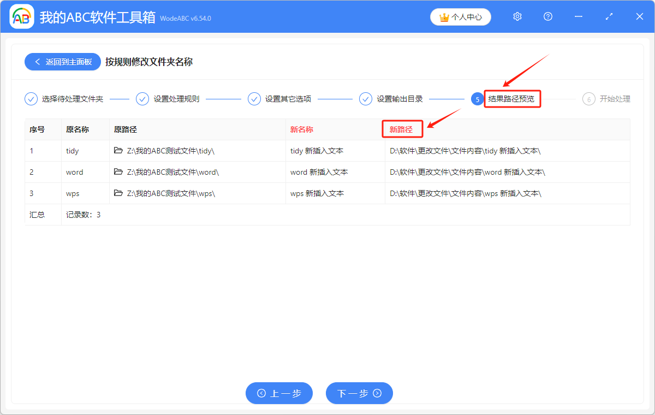The width and height of the screenshot is (655, 415).
Task: Click the folder icon beside the wps path
Action: pos(119,193)
